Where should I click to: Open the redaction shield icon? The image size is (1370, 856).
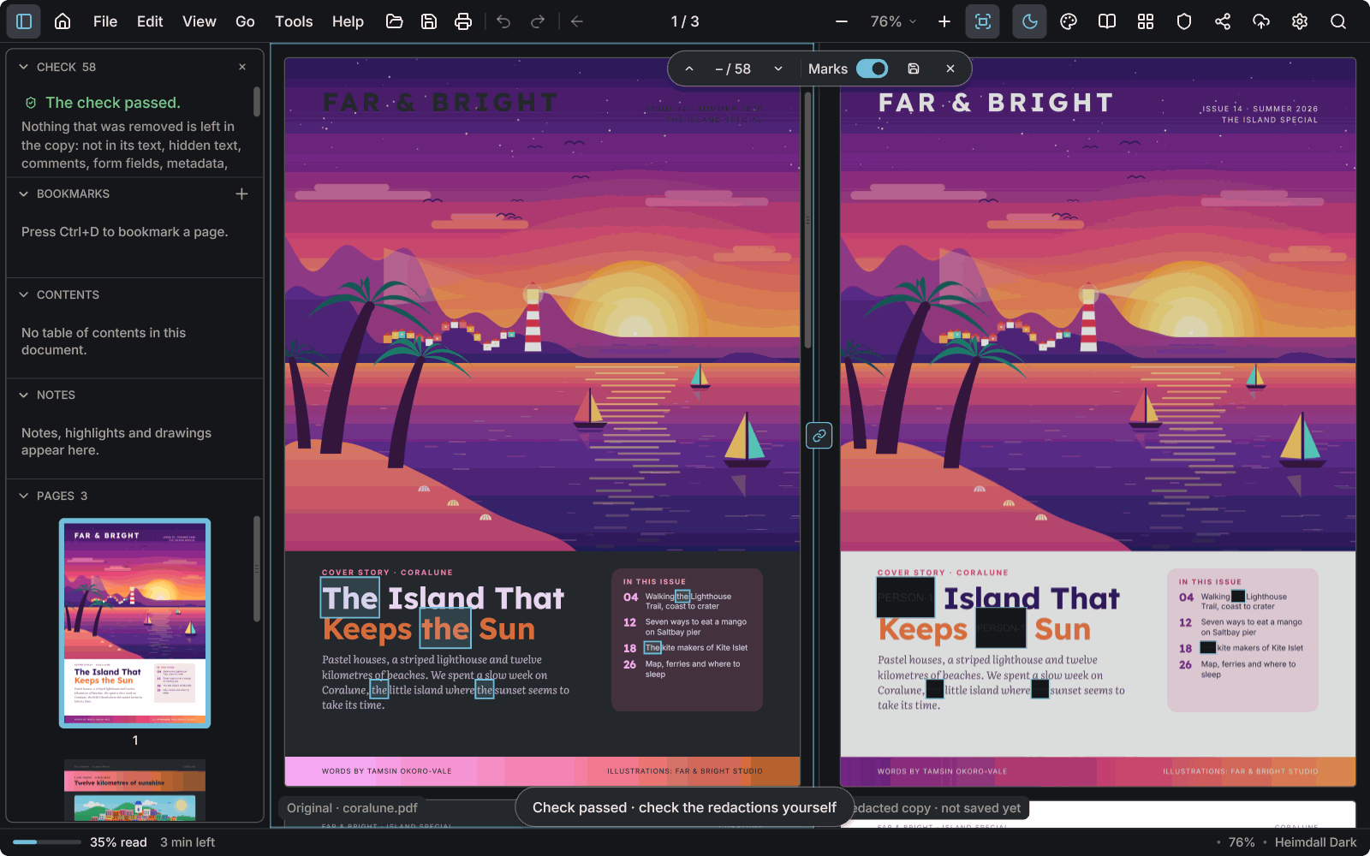(1184, 21)
